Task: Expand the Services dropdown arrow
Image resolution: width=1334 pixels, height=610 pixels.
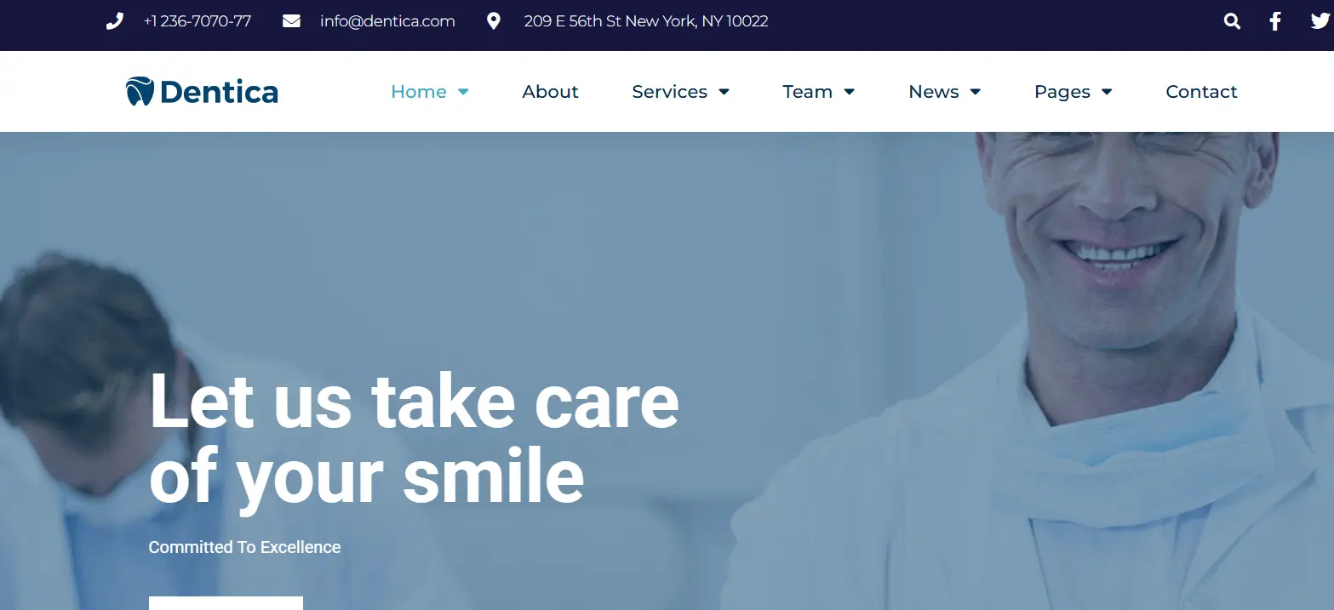Action: 724,92
